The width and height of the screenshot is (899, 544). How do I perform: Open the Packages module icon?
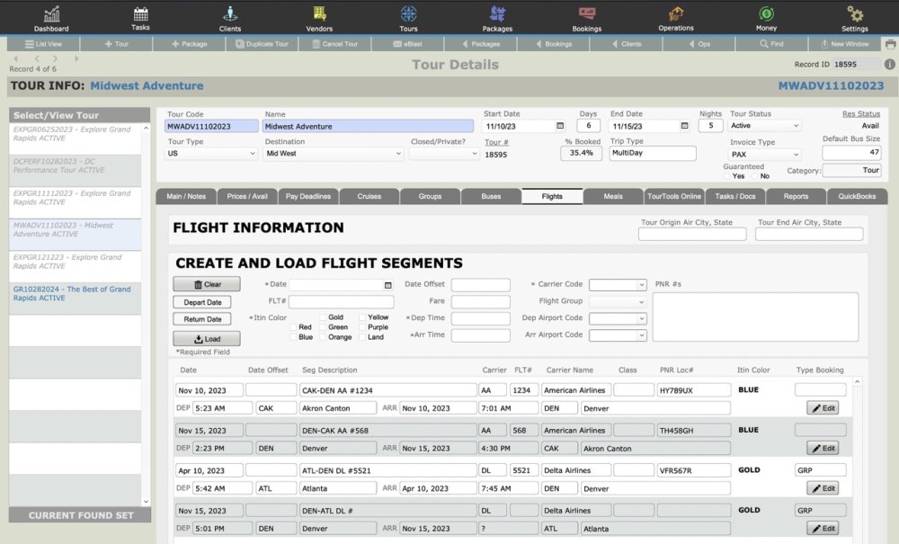click(x=497, y=14)
